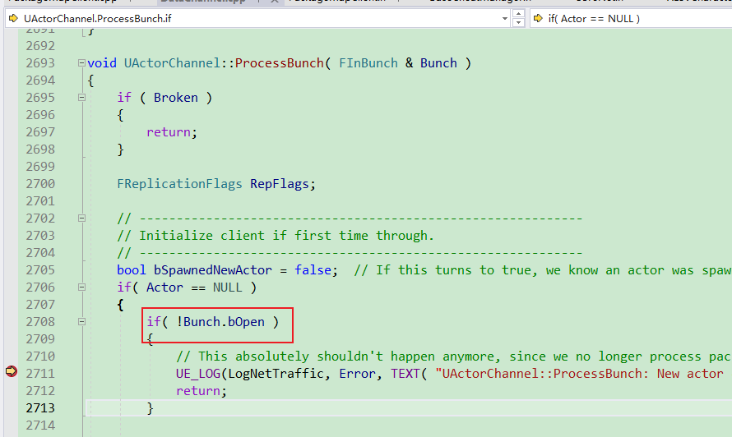Click line number 2714
732x437 pixels.
click(40, 425)
